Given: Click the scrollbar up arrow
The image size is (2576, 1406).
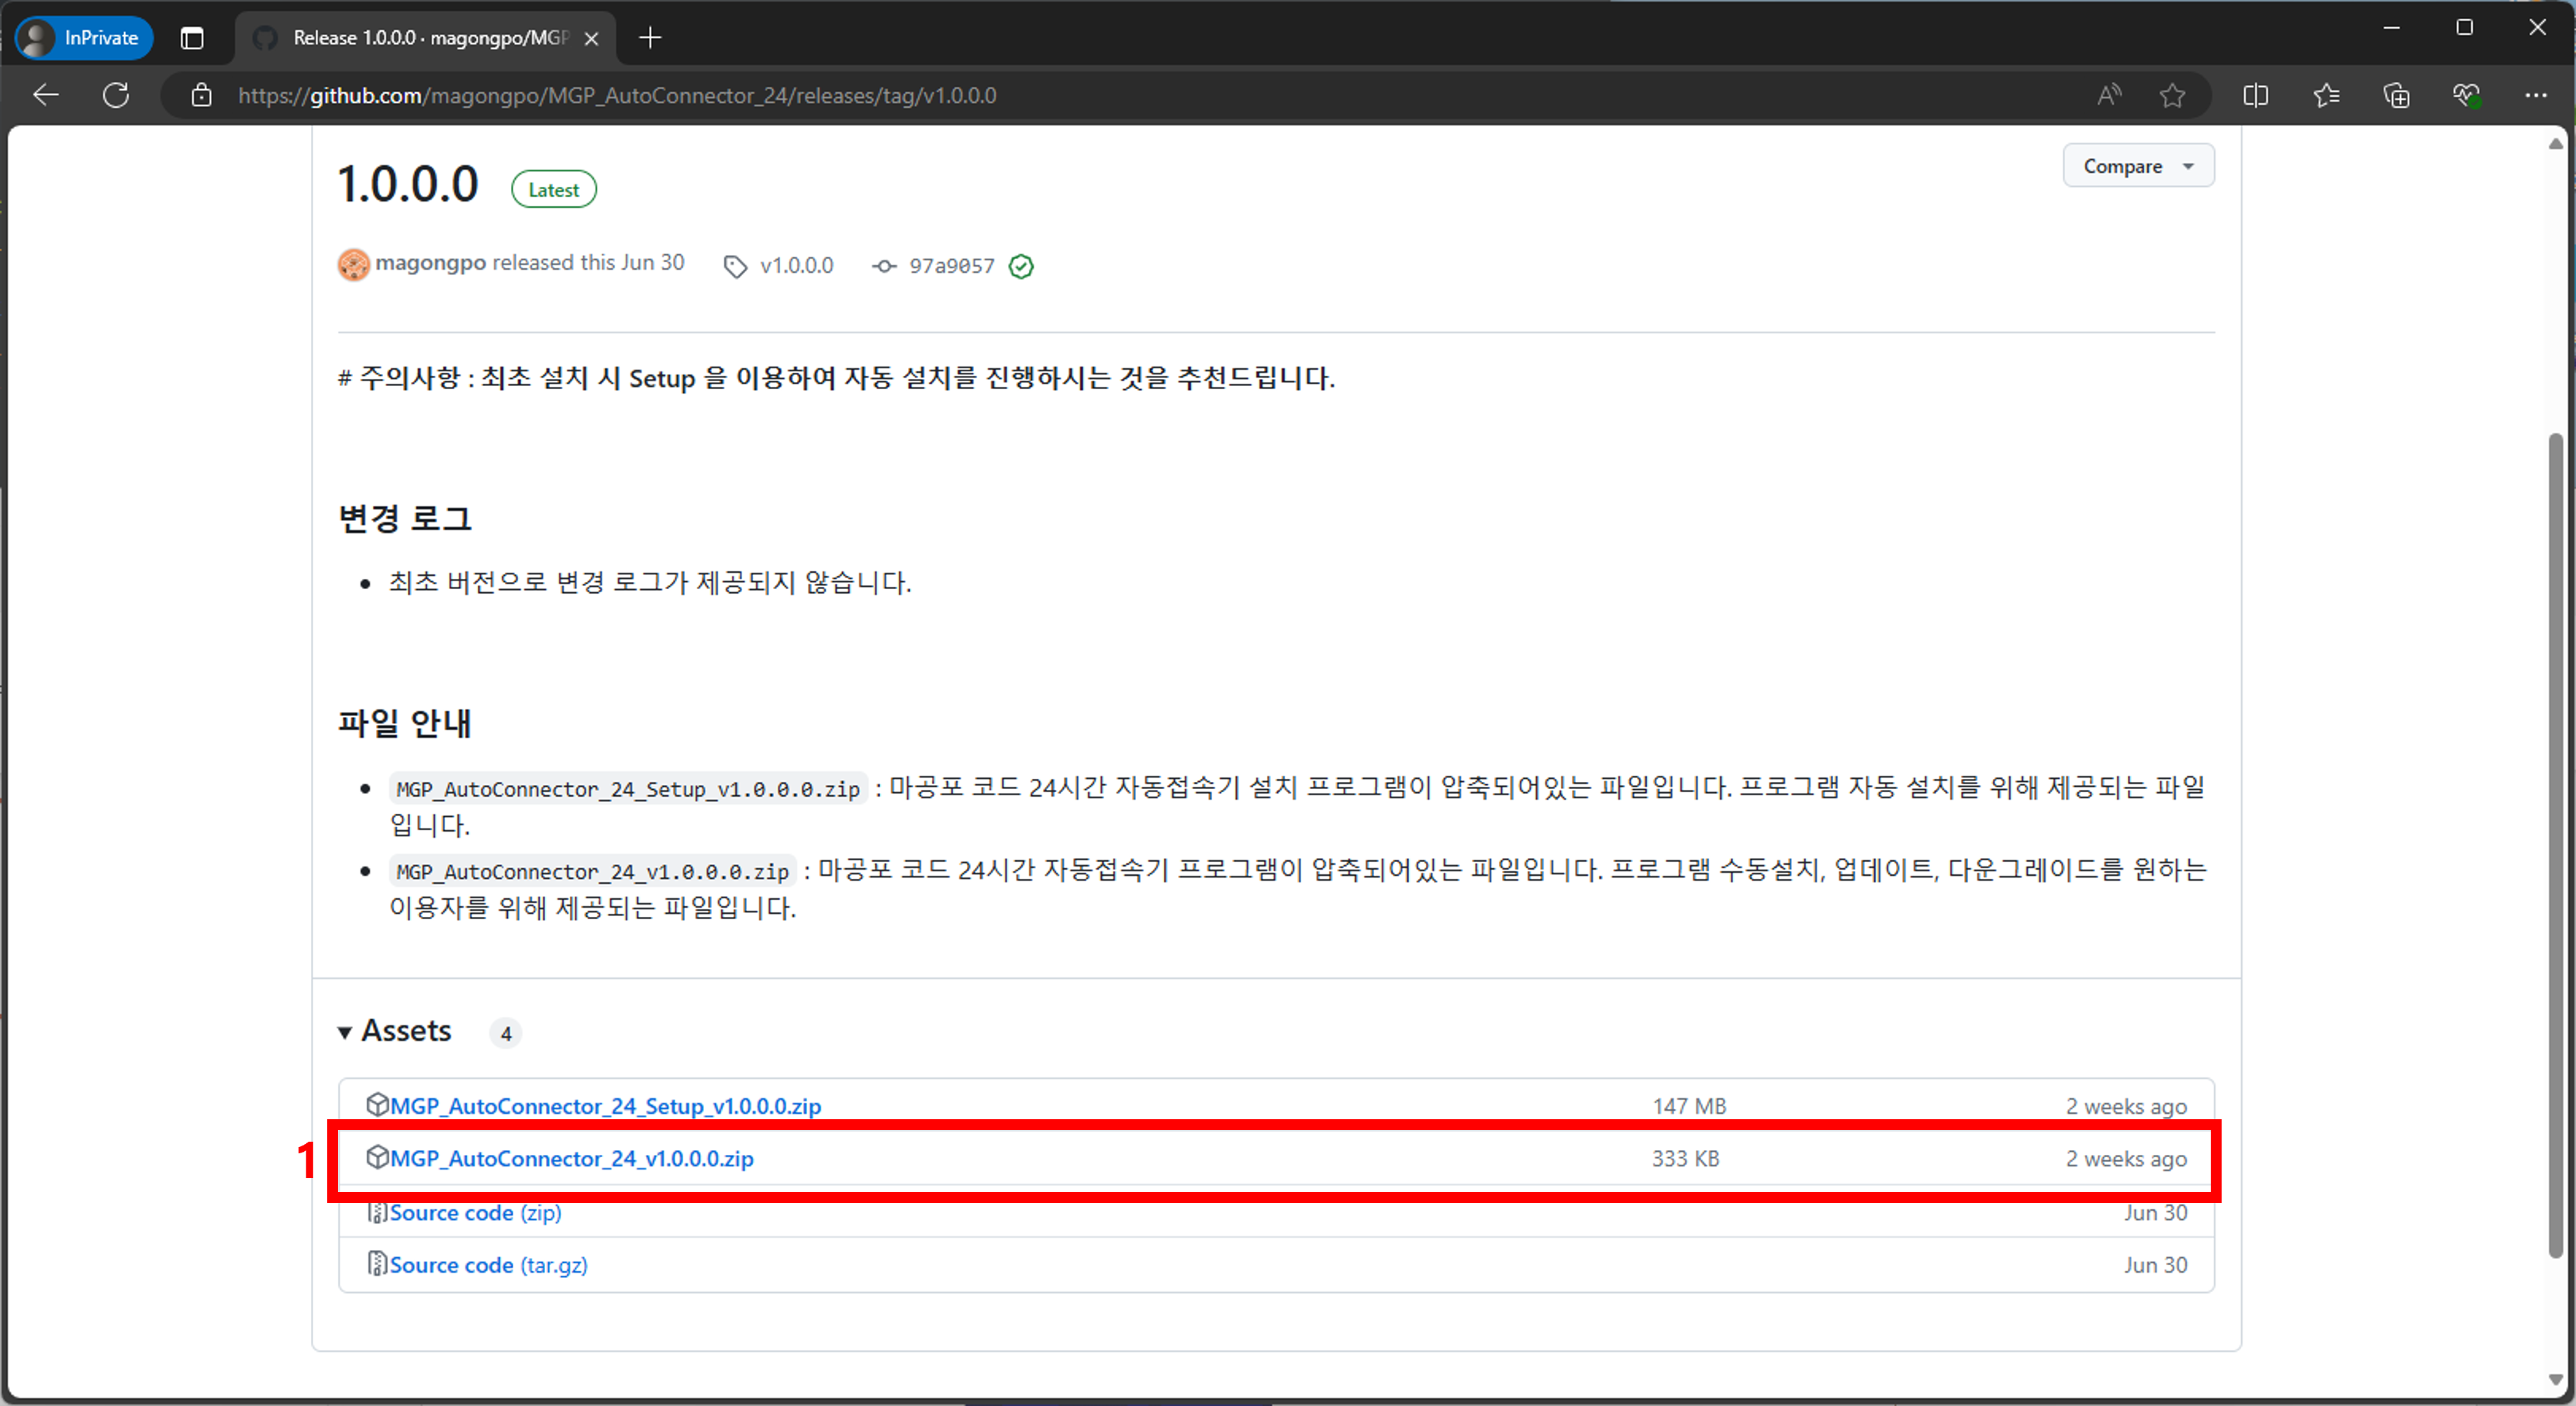Looking at the screenshot, I should [2555, 143].
